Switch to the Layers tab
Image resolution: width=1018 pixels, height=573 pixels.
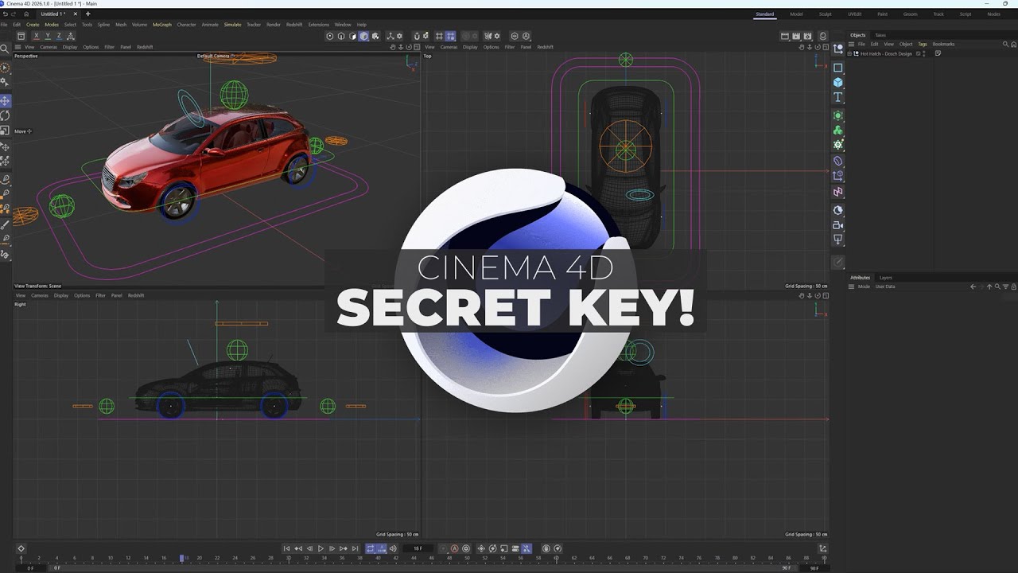tap(885, 278)
